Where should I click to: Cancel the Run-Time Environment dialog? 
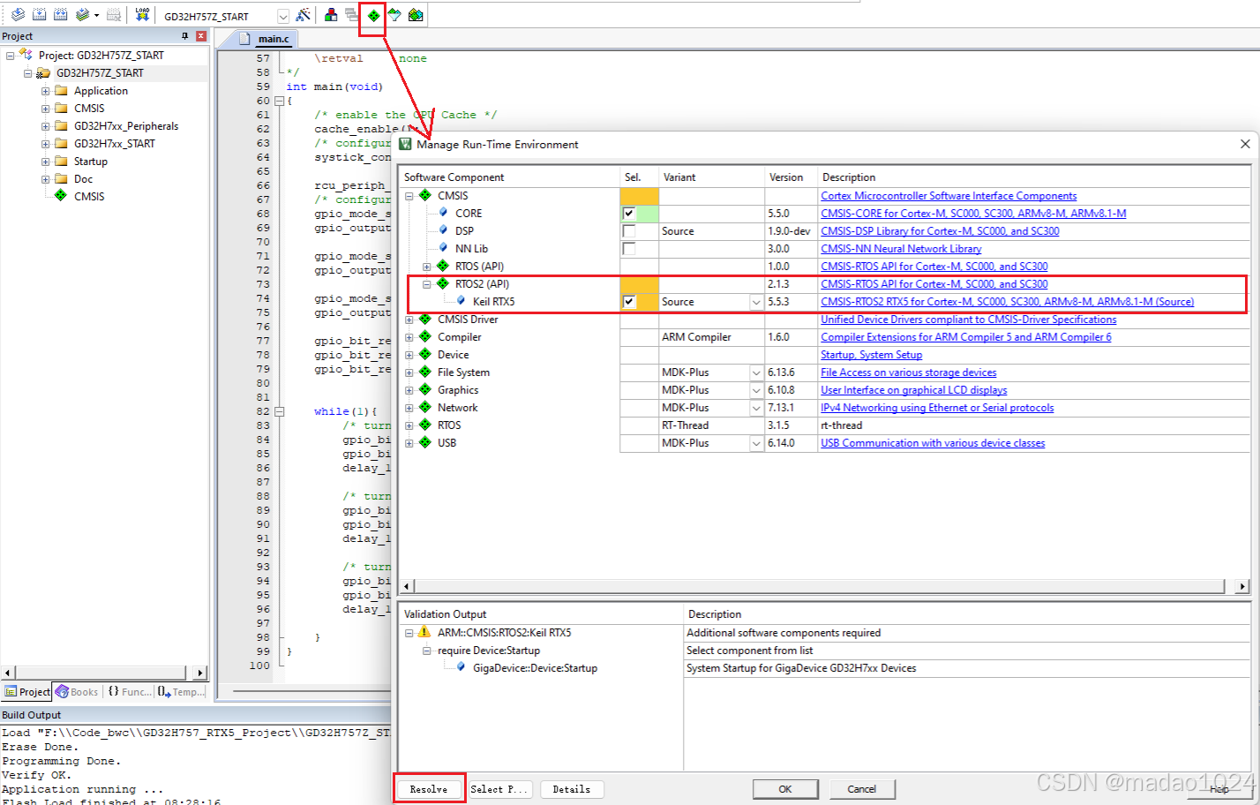tap(862, 789)
